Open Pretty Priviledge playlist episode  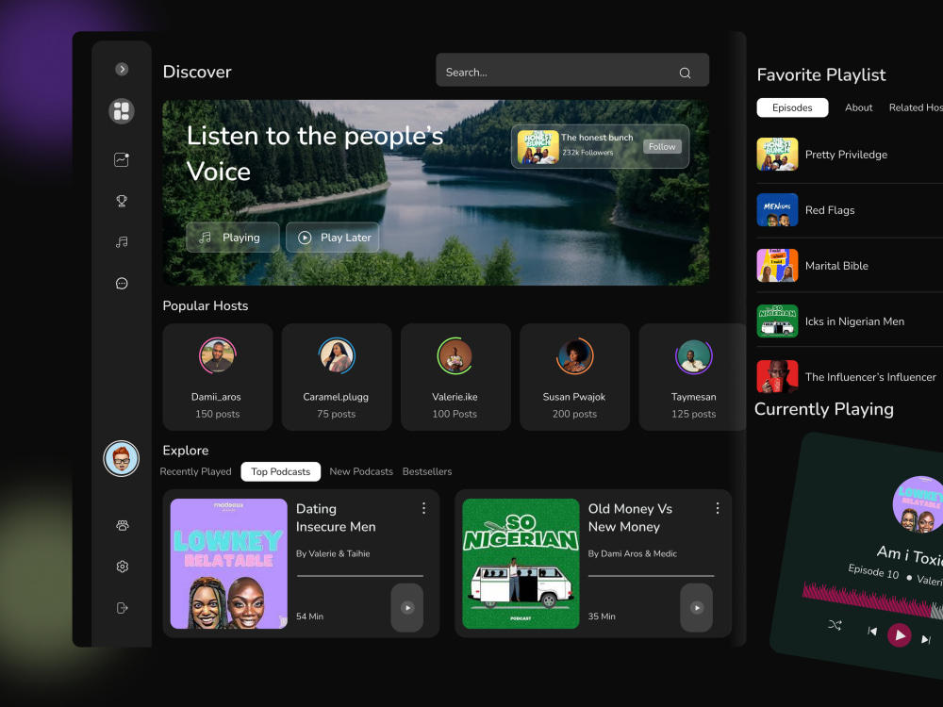point(850,155)
